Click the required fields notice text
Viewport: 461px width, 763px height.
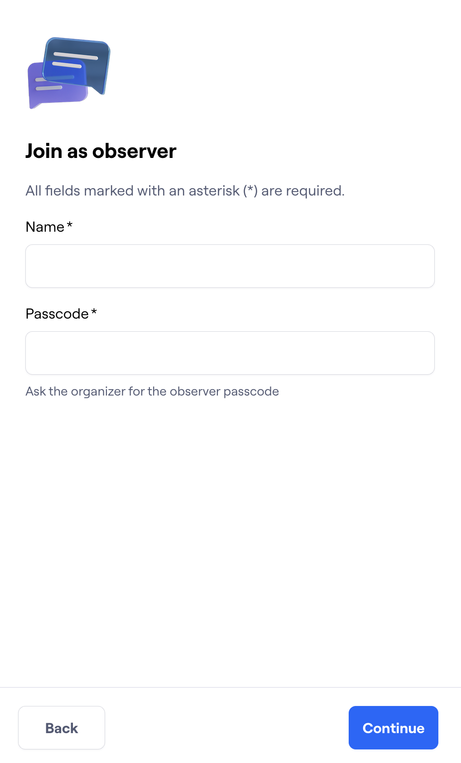pyautogui.click(x=185, y=191)
